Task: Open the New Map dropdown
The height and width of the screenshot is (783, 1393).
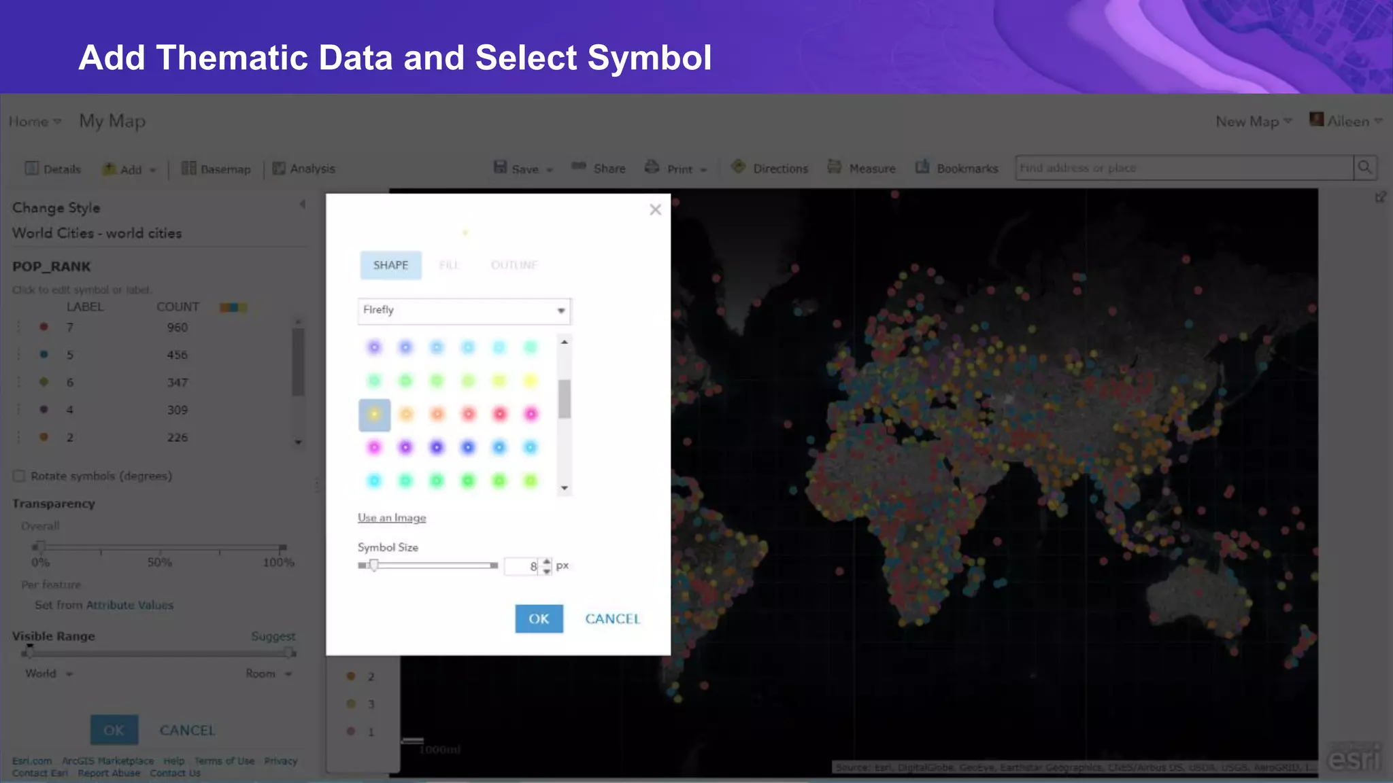Action: (x=1254, y=122)
